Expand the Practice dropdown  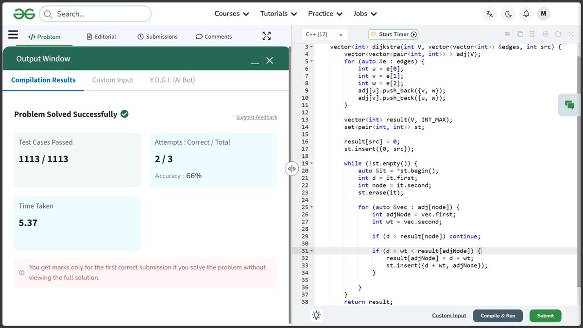pos(326,14)
